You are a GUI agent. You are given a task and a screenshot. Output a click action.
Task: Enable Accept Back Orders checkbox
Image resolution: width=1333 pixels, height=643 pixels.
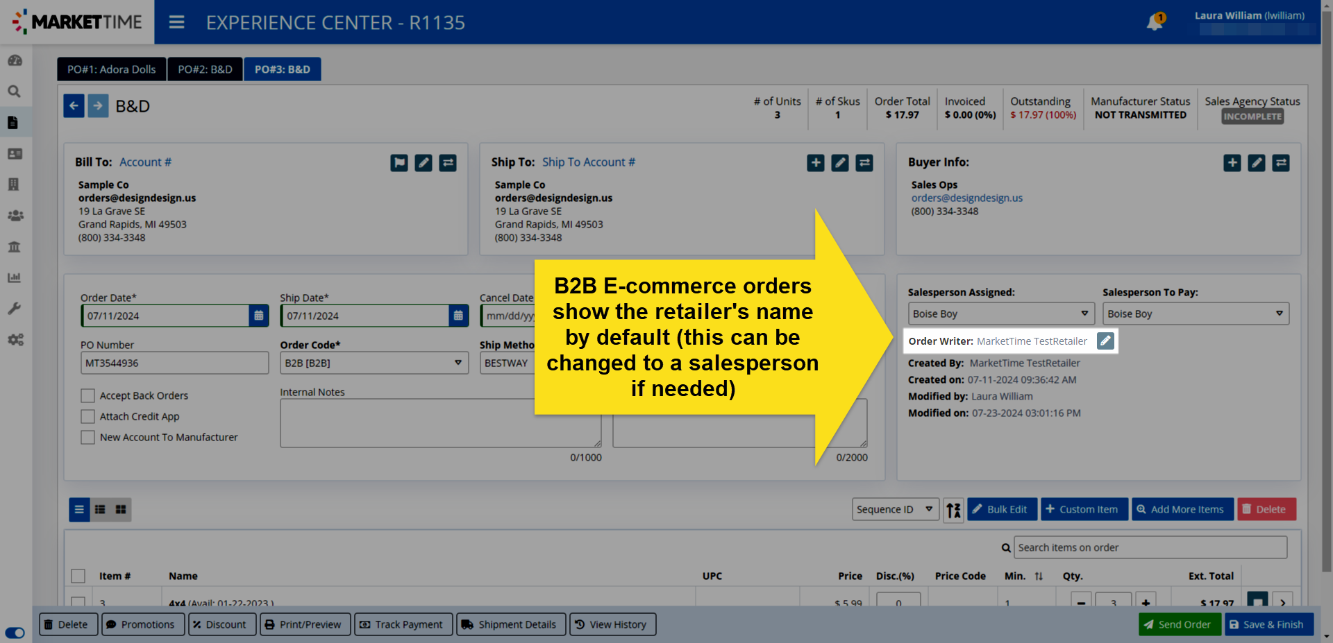(x=88, y=395)
